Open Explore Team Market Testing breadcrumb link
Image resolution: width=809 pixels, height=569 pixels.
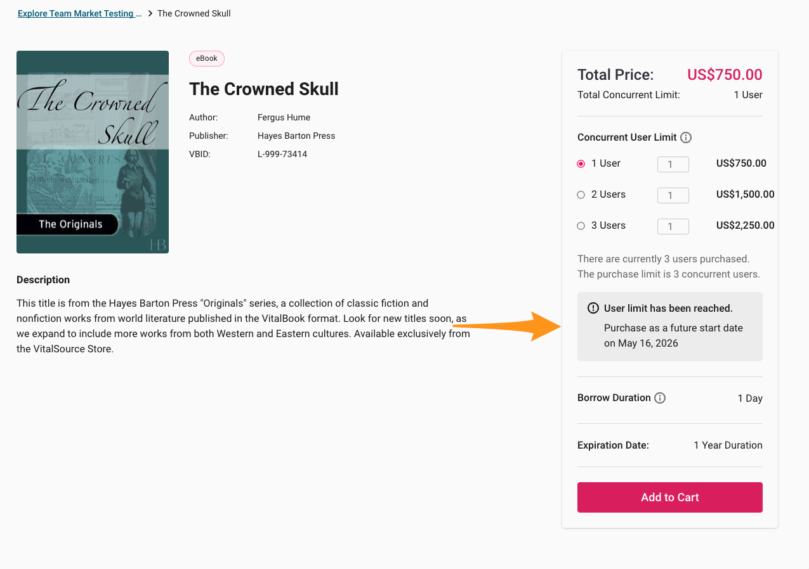click(x=79, y=13)
